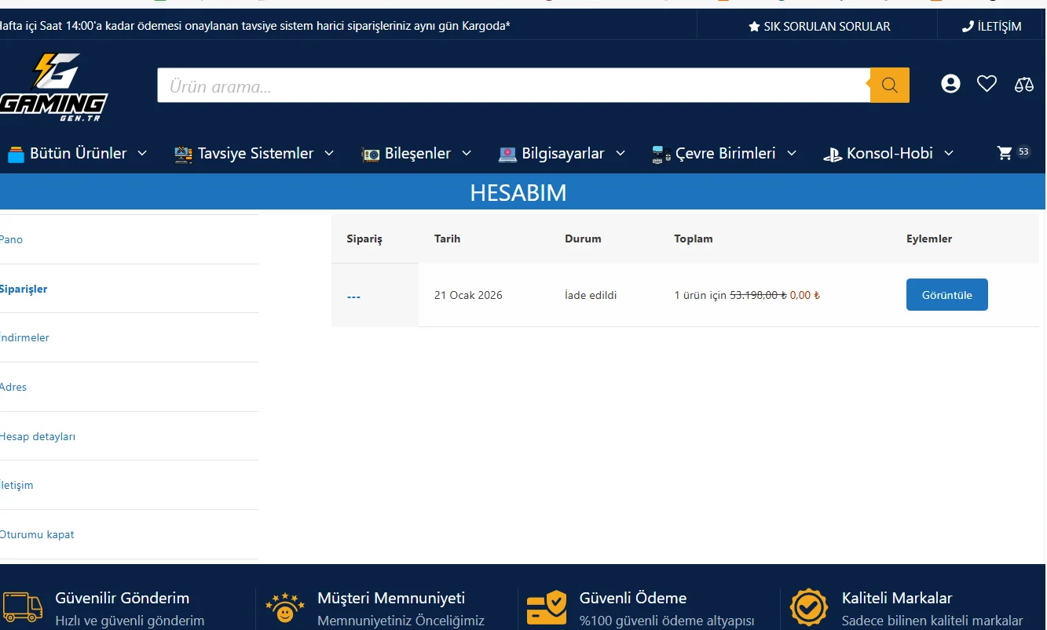
Task: Click the Çevre Birimleri peripherals icon
Action: tap(661, 154)
